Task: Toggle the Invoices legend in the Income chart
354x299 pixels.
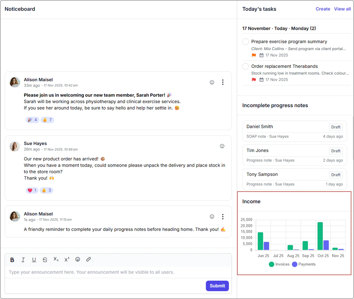Action: click(279, 264)
